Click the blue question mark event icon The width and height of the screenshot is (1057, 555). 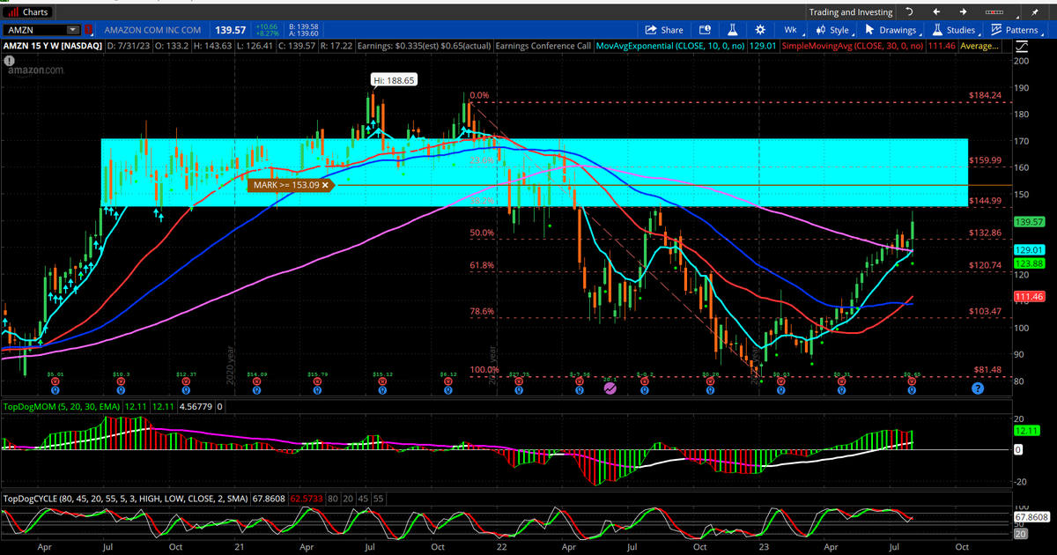pyautogui.click(x=977, y=388)
